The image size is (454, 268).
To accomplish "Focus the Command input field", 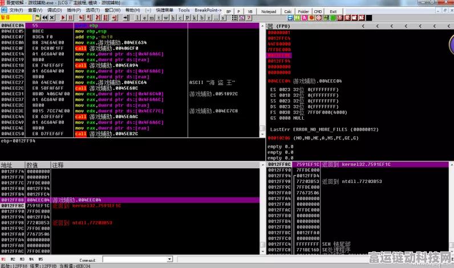I will [x=135, y=259].
